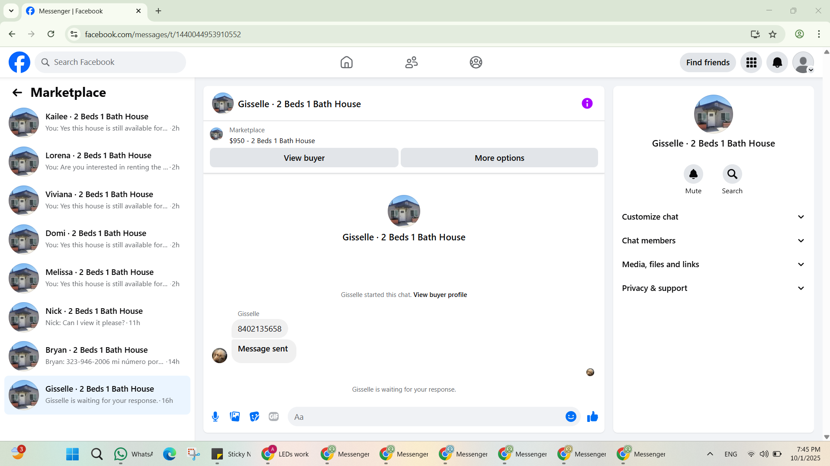The height and width of the screenshot is (466, 830).
Task: Open WhatsApp from the taskbar
Action: click(x=134, y=454)
